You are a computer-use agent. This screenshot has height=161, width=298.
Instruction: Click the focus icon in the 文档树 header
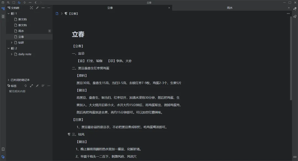[x=31, y=8]
